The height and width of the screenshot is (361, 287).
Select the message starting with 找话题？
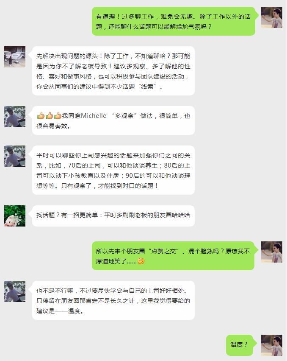[x=113, y=216]
